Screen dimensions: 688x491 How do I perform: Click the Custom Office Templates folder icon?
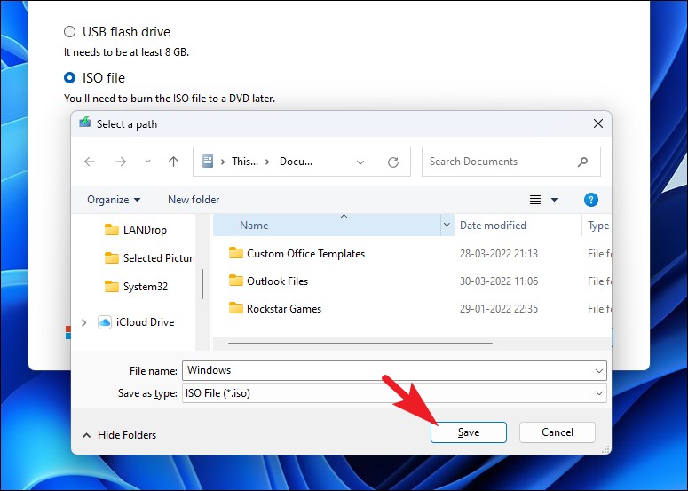pos(236,253)
